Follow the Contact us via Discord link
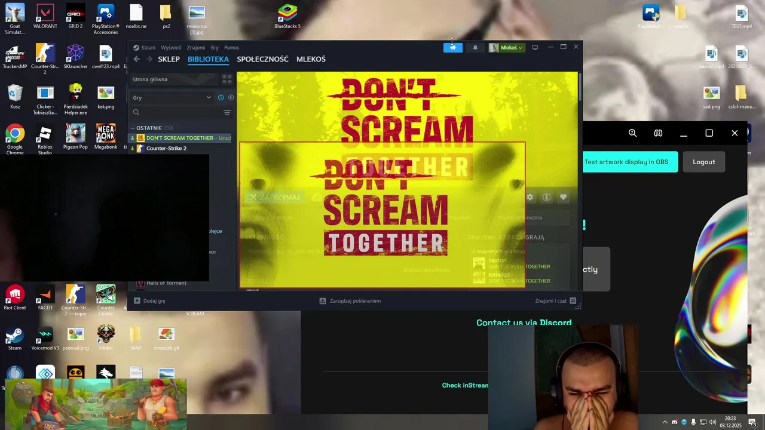This screenshot has height=430, width=765. [524, 322]
